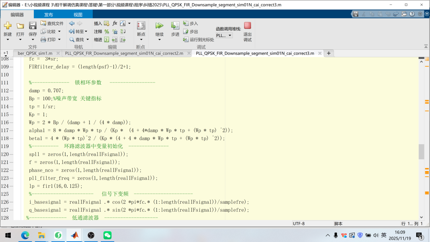
Task: Open WeChat from the Windows taskbar
Action: [107, 235]
